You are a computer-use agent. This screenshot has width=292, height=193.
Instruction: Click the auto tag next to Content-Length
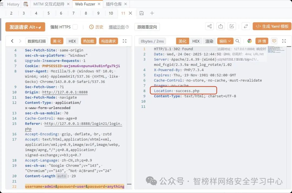click(x=61, y=176)
